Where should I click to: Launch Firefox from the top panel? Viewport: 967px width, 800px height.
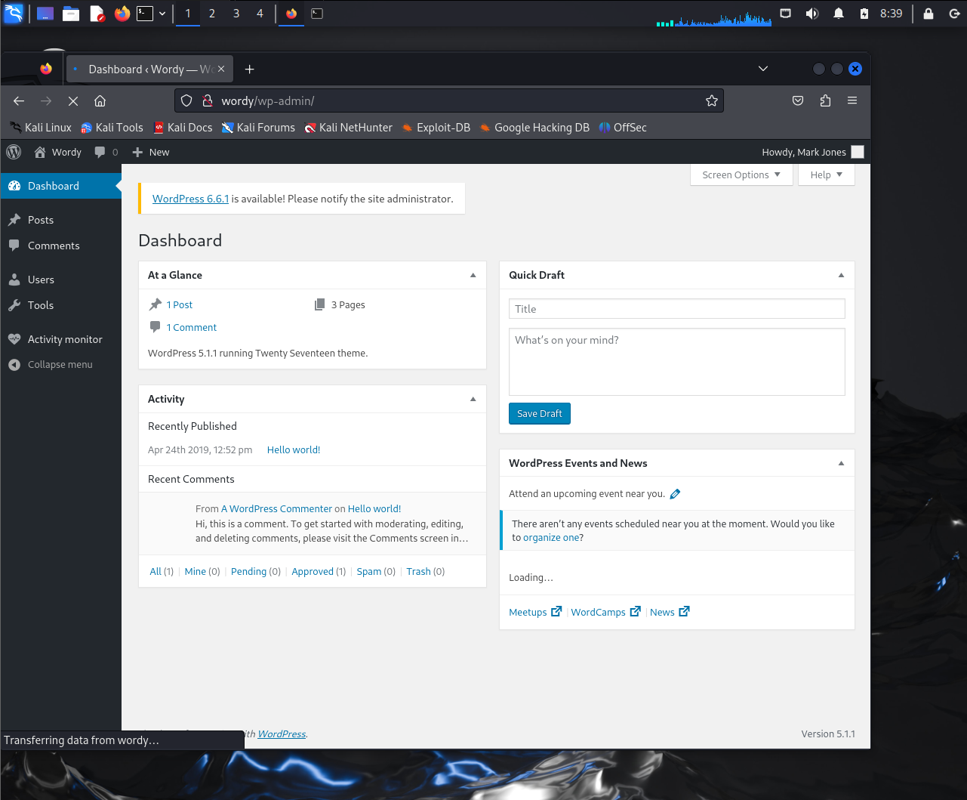[x=122, y=14]
